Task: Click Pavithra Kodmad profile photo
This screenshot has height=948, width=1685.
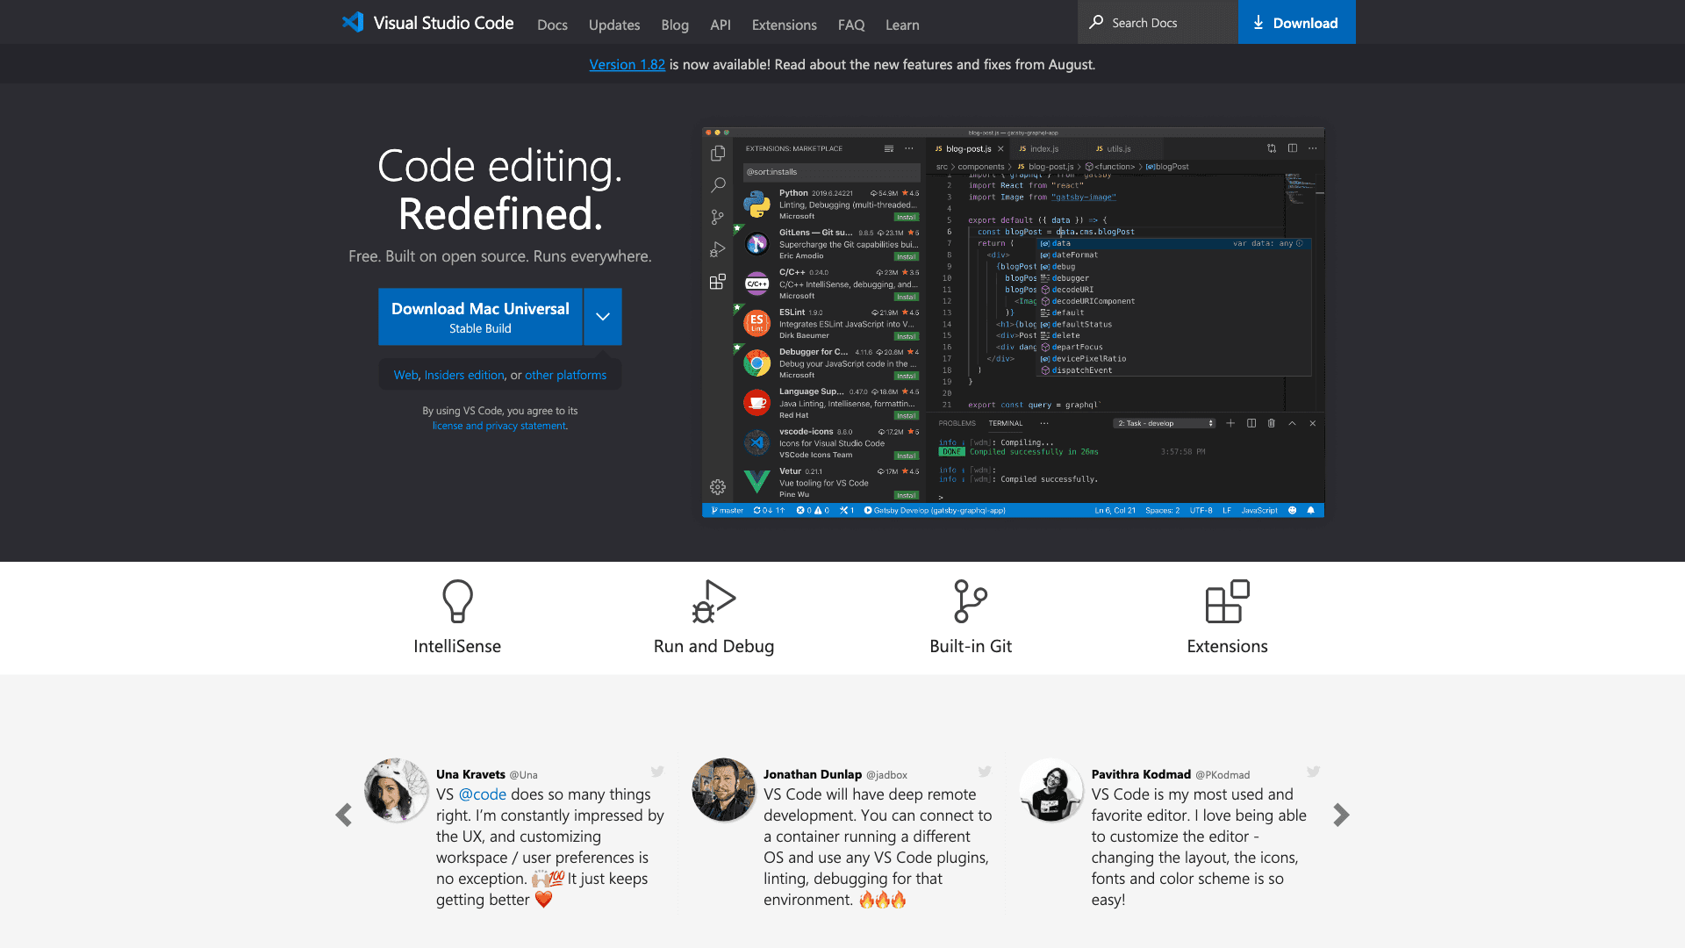Action: [x=1051, y=790]
